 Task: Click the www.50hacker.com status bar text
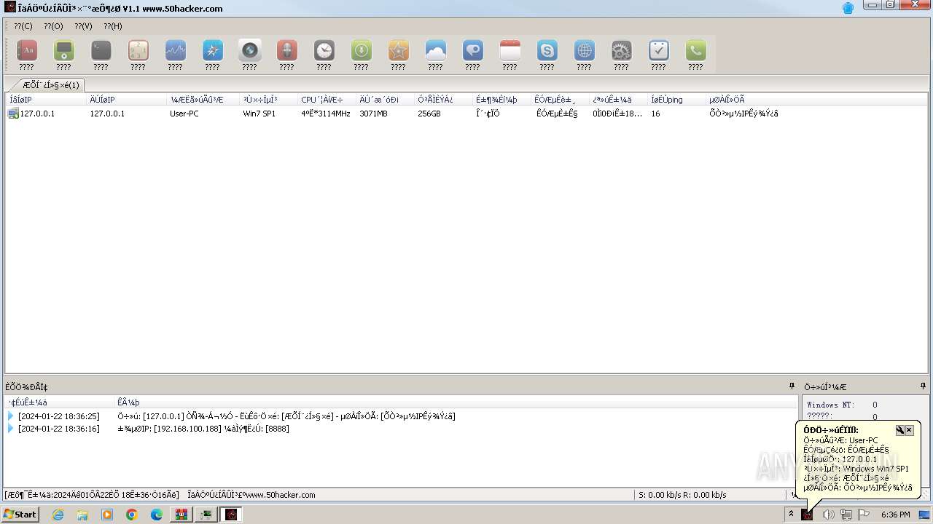click(251, 495)
